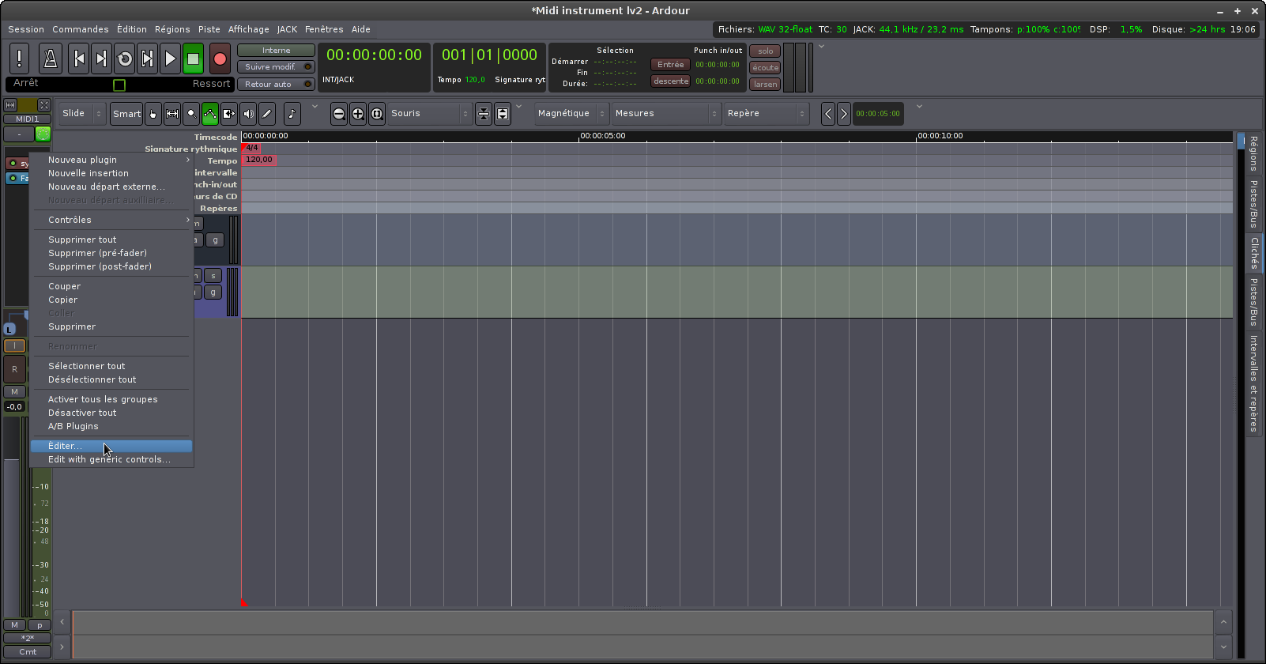Click the Smart mode button
Viewport: 1266px width, 664px height.
(x=126, y=114)
